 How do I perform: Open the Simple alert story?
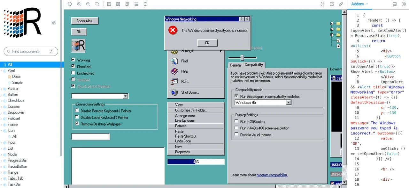click(17, 83)
